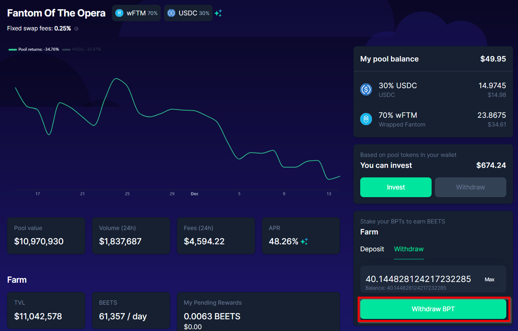Click the 'Stake your BPTs to earn BEETS' text
Viewport: 518px width, 331px height.
(403, 221)
